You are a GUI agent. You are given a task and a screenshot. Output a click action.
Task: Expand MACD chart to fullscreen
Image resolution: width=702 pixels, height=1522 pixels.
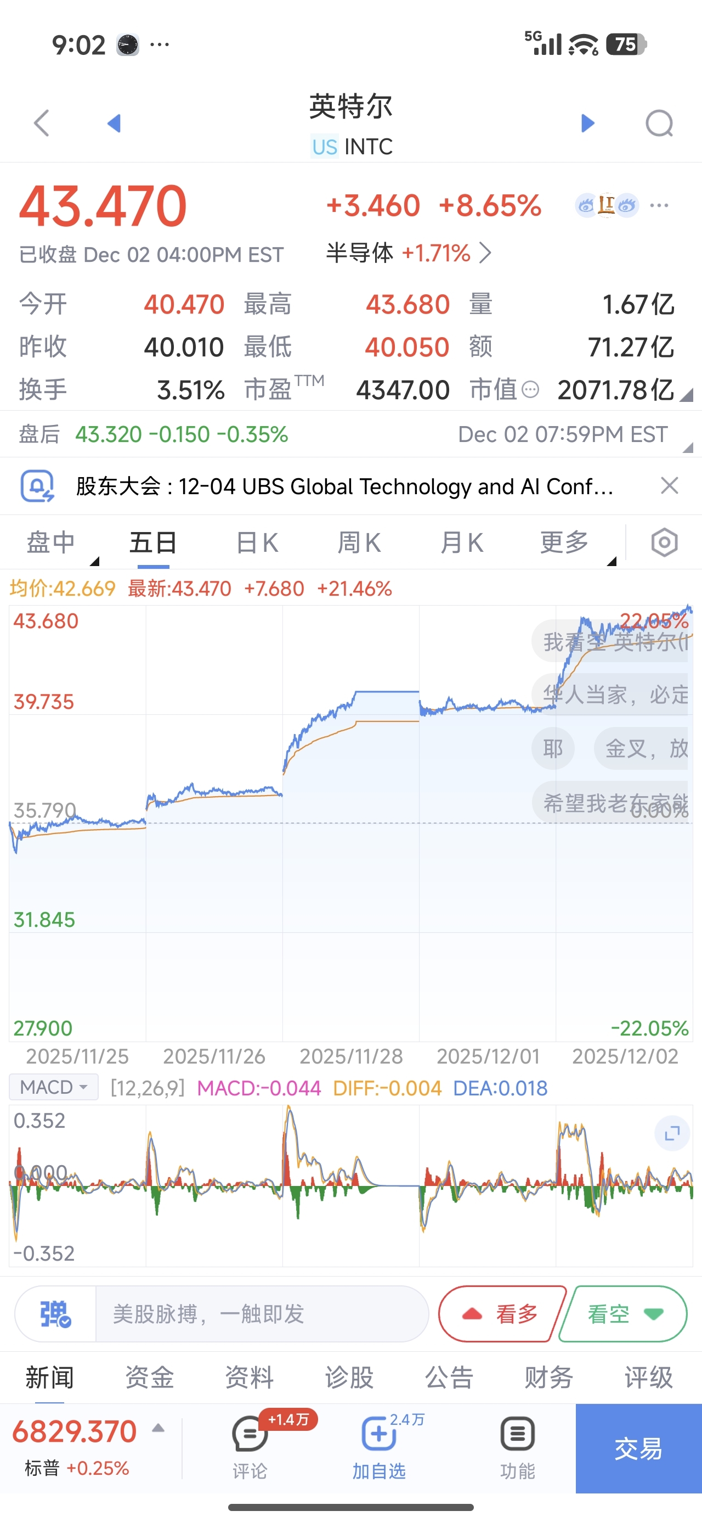coord(672,1133)
